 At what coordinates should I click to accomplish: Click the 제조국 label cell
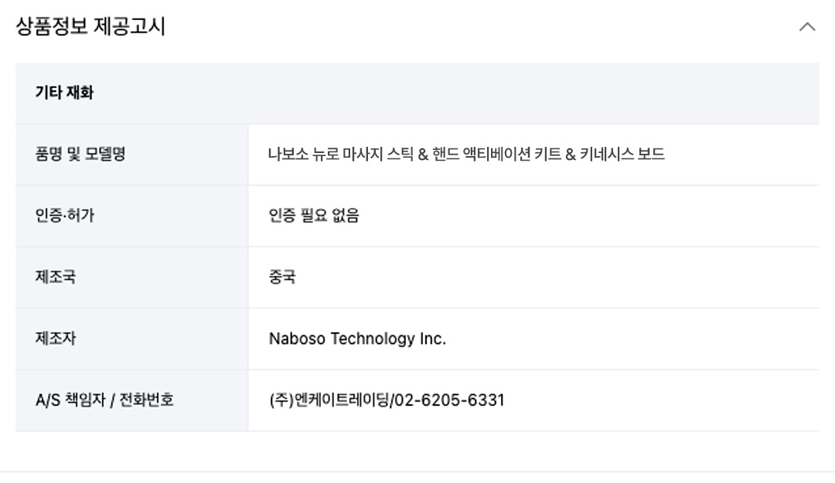132,277
